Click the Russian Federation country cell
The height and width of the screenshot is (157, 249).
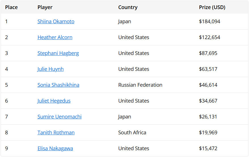click(140, 85)
